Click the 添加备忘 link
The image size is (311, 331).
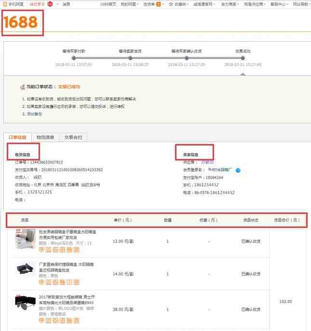click(x=34, y=114)
